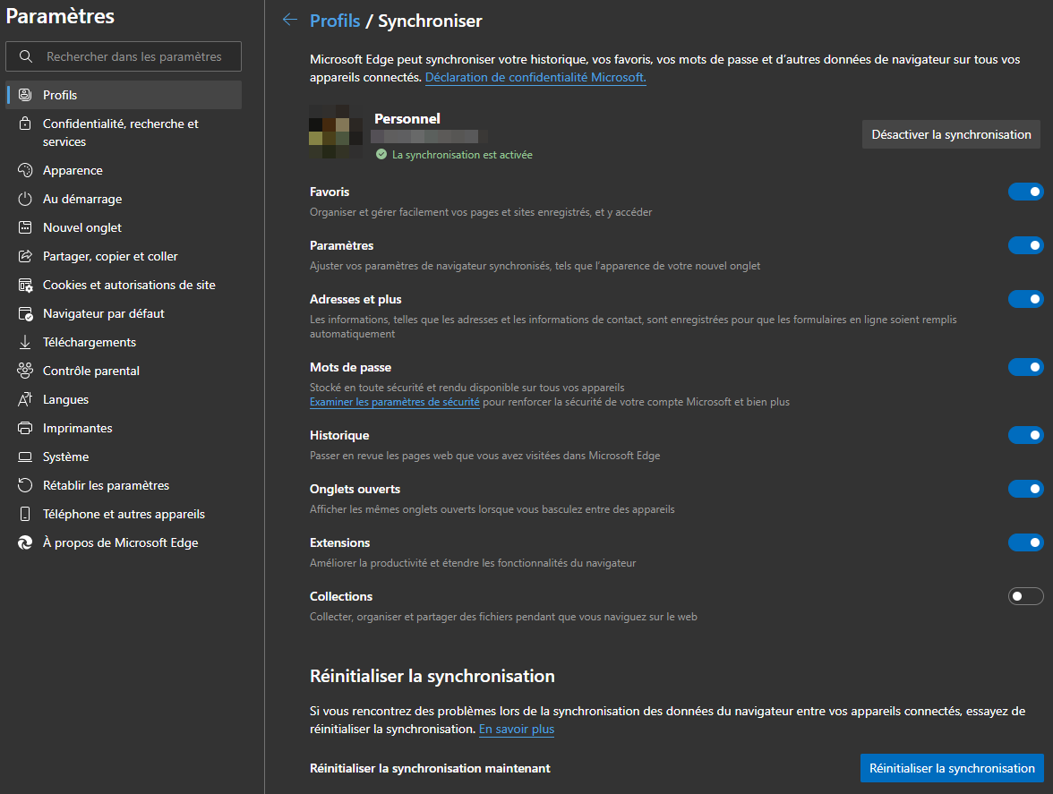Click Réinitialiser la synchronisation button
Viewport: 1053px width, 794px height.
click(952, 768)
